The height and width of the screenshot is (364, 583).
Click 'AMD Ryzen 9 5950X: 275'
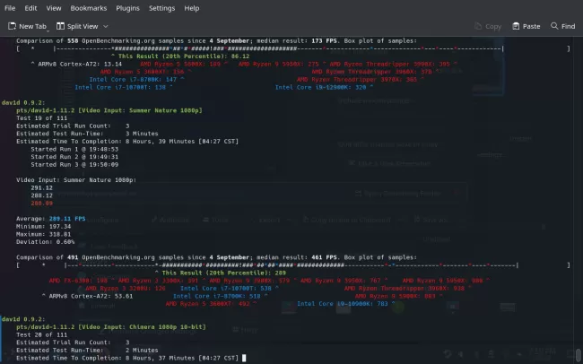pos(278,64)
